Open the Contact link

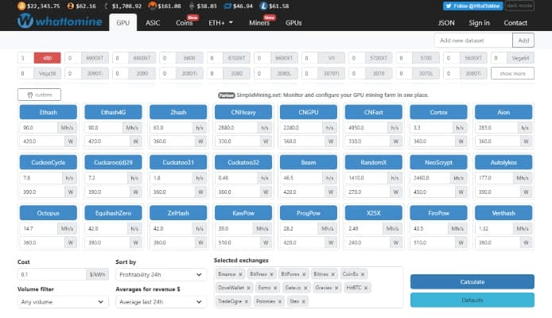click(515, 23)
